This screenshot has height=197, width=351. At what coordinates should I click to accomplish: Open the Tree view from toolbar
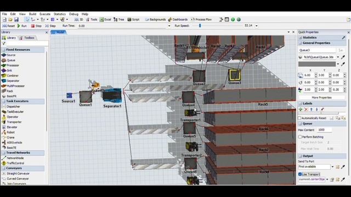[119, 20]
